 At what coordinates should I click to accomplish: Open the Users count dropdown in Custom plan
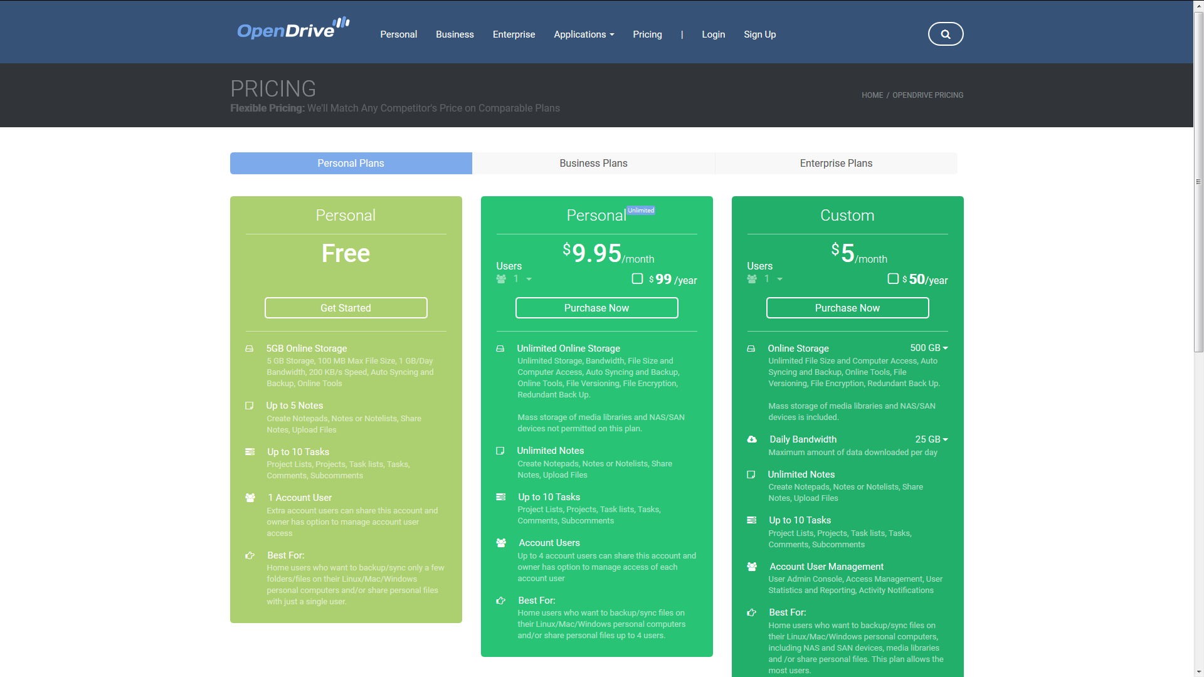[x=773, y=279]
